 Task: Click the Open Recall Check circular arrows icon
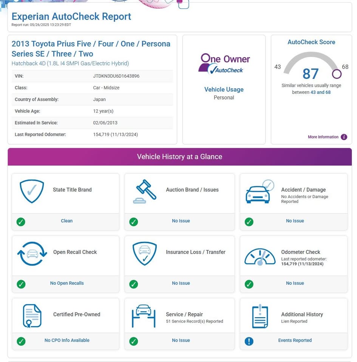pyautogui.click(x=32, y=253)
